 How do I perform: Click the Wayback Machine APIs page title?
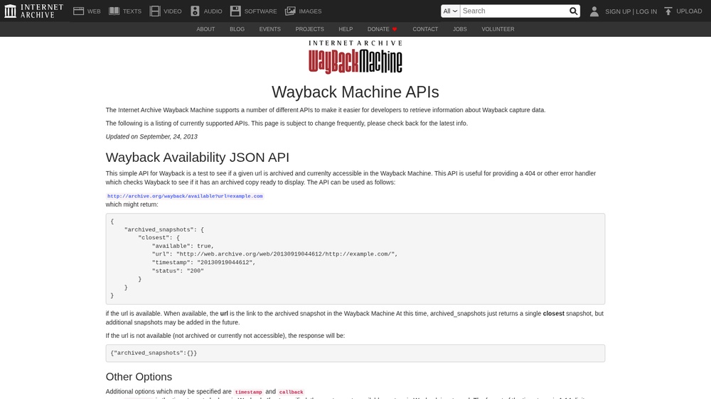click(355, 92)
